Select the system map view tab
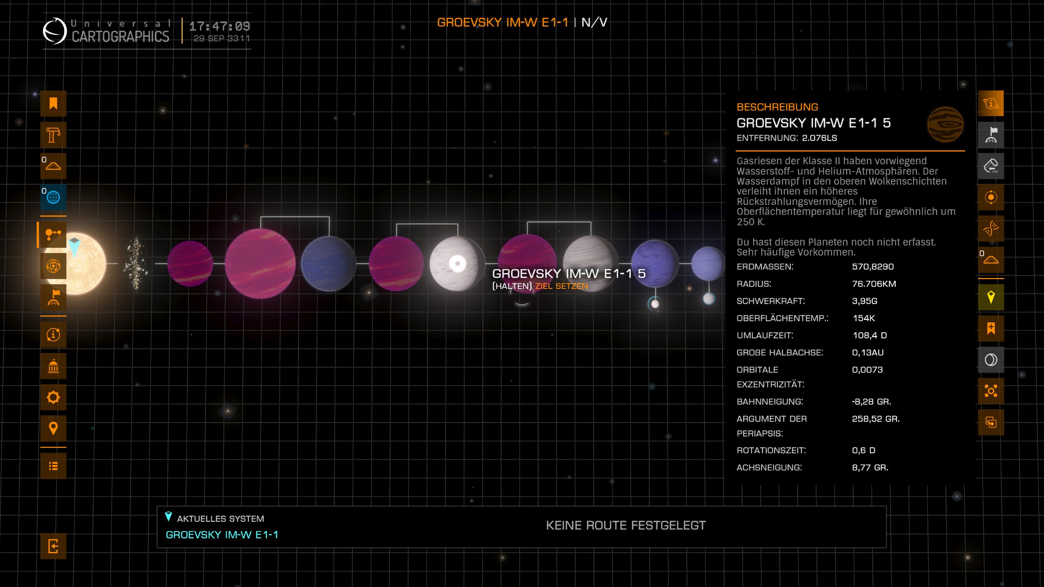Viewport: 1044px width, 587px height. point(53,235)
